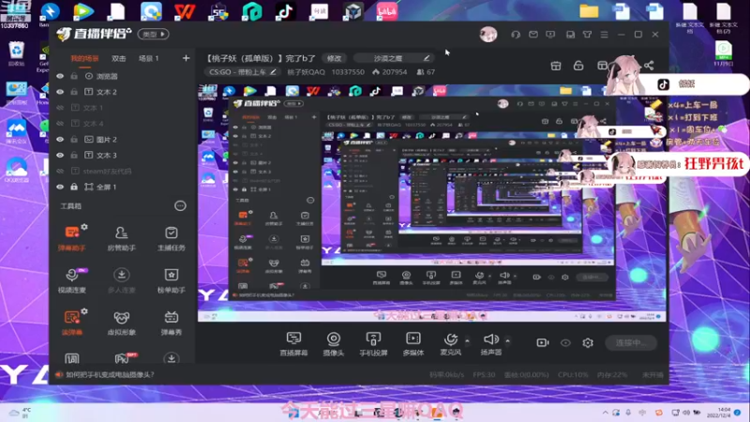Add 手机投屏 phone casting source
Viewport: 750px width, 422px height.
pos(373,343)
